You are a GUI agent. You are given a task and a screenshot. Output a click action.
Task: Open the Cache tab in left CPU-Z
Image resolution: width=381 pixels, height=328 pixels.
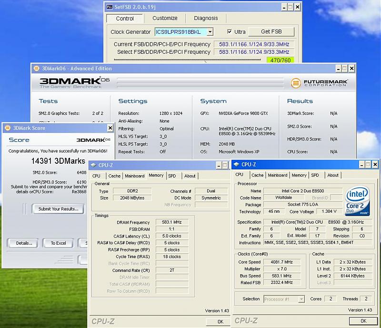pyautogui.click(x=114, y=176)
